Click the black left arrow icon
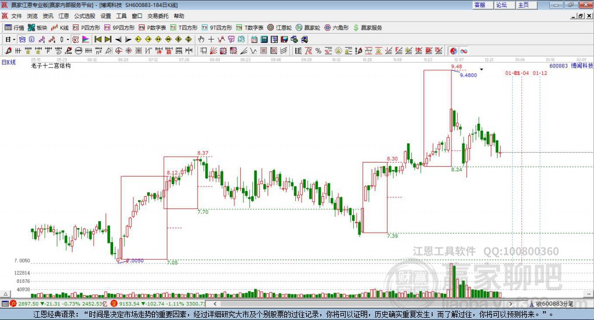Viewport: 594px width, 320px height. pos(118,39)
